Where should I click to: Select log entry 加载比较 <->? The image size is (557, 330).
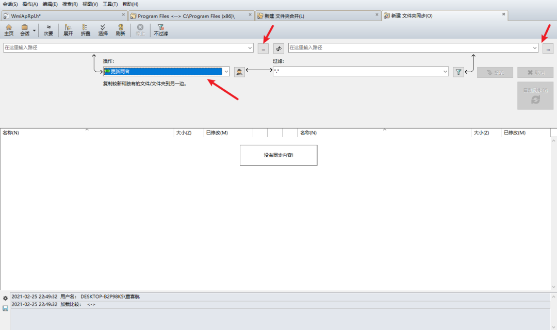pos(280,304)
